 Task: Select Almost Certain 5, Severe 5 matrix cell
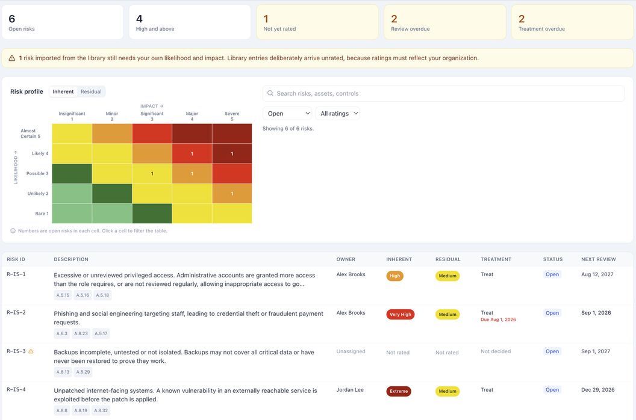coord(232,134)
